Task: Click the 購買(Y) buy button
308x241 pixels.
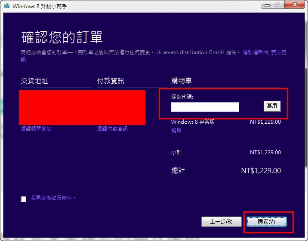Action: (267, 222)
